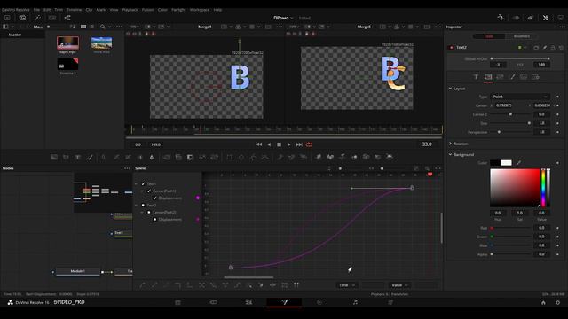Image resolution: width=568 pixels, height=319 pixels.
Task: Pick background color with the eyedropper
Action: [518, 163]
